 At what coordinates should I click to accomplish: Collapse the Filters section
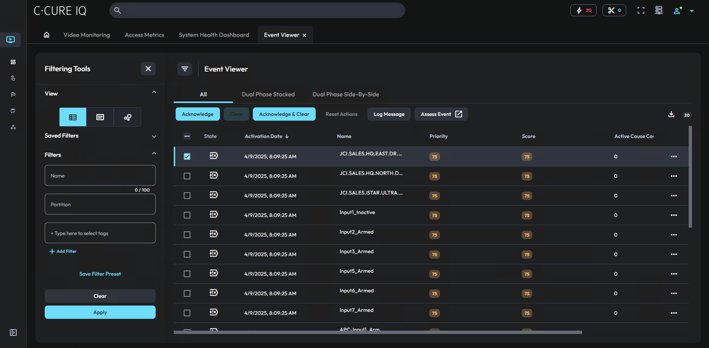point(154,153)
